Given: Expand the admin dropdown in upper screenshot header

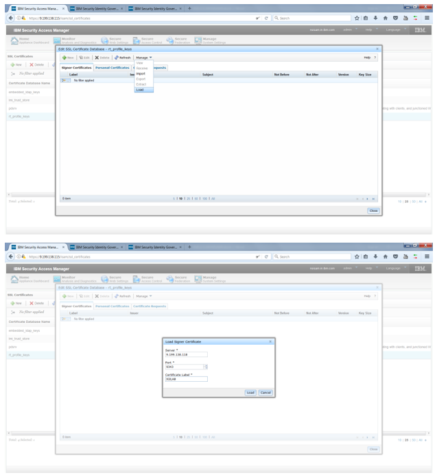Looking at the screenshot, I should (x=351, y=29).
